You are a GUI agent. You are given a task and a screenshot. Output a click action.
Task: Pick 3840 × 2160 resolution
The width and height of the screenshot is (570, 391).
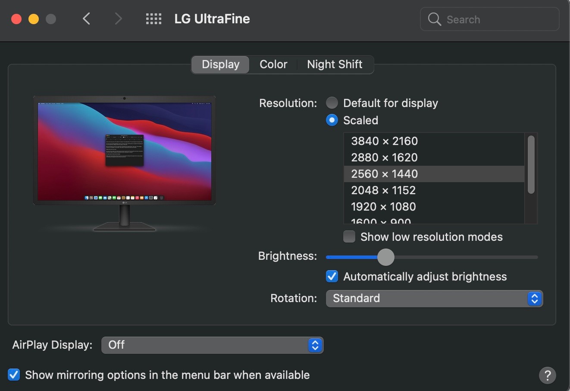click(x=434, y=141)
